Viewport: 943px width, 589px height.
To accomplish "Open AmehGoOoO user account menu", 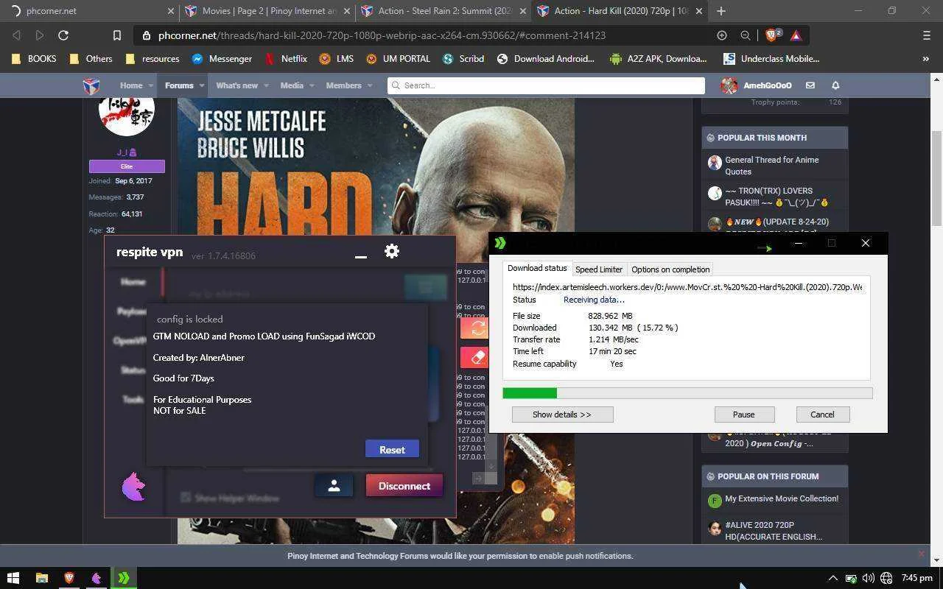I will [756, 85].
